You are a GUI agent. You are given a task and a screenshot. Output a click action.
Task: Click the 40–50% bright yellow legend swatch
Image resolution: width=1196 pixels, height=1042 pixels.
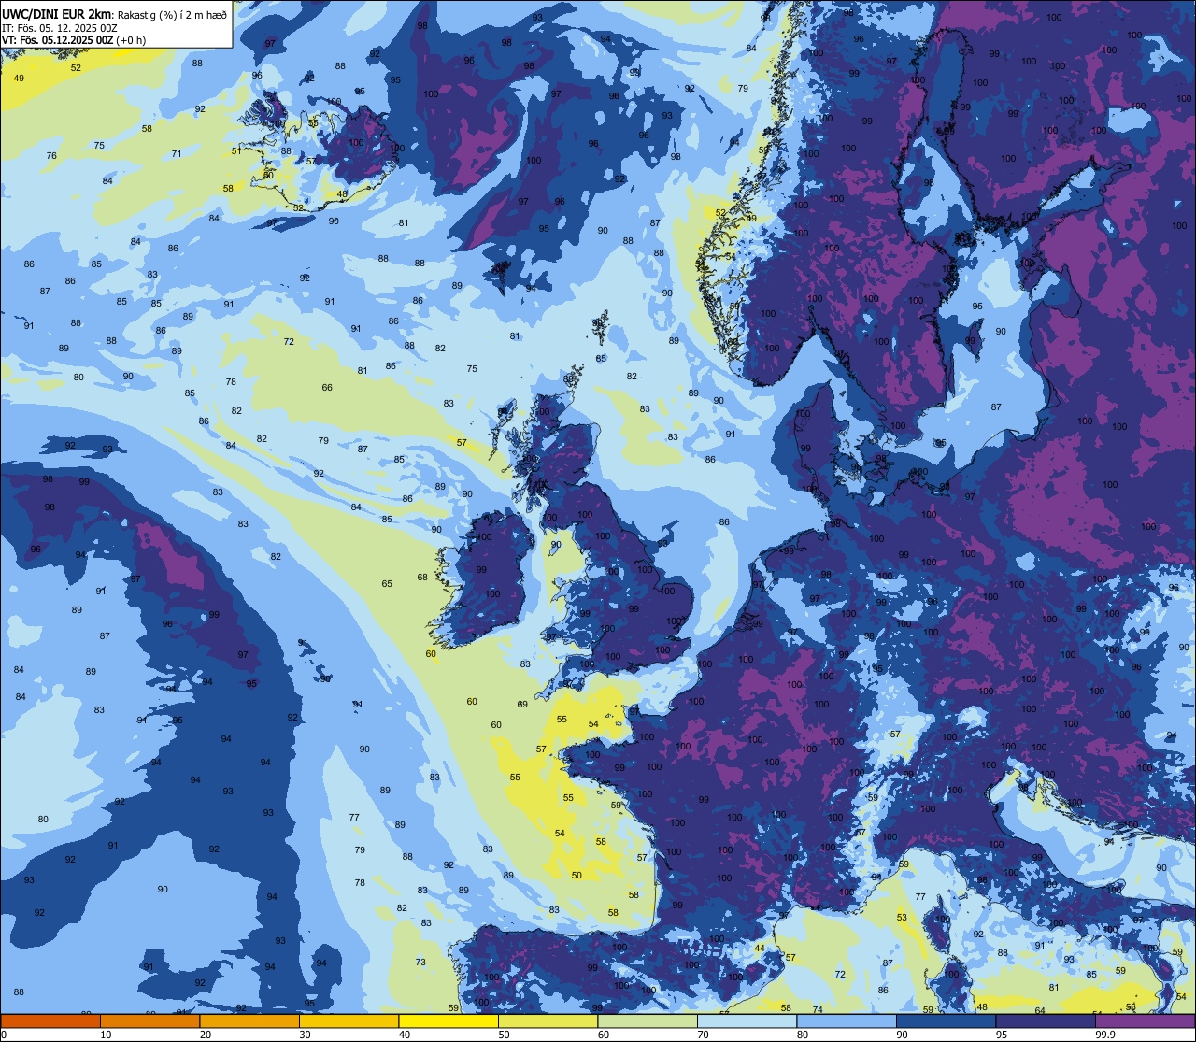[x=448, y=1021]
